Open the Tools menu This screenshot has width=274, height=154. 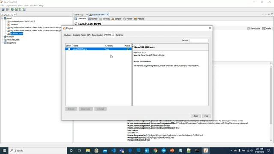(26, 6)
